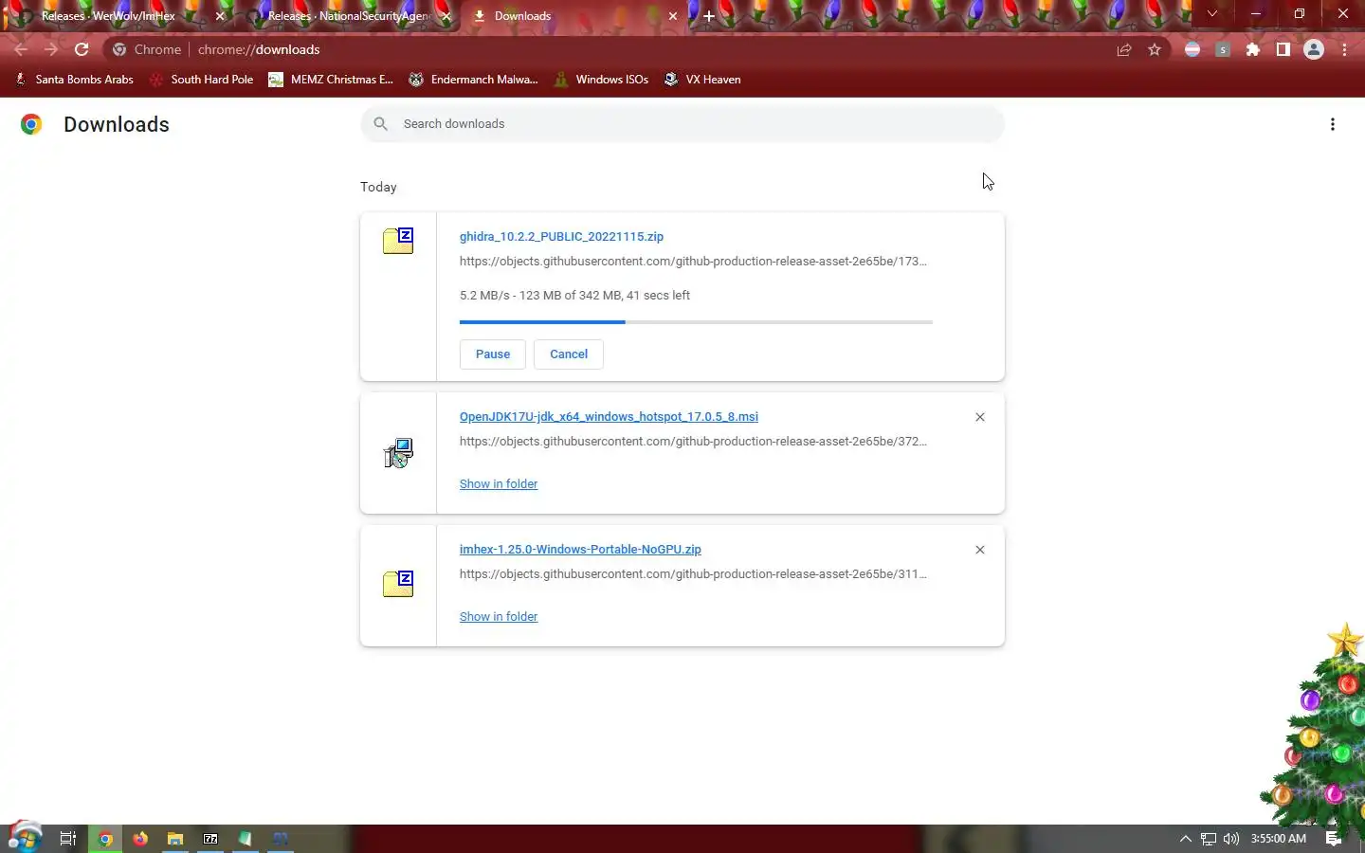Open the tab search dropdown arrow
1365x853 pixels.
pyautogui.click(x=1212, y=14)
